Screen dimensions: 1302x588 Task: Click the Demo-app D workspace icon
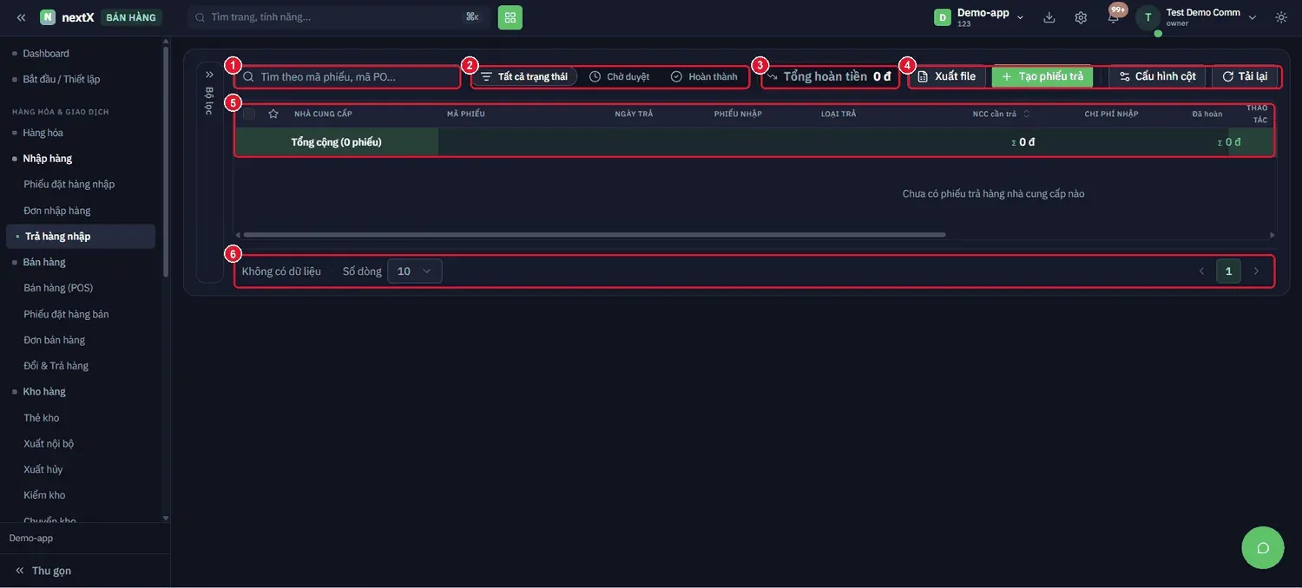point(943,17)
